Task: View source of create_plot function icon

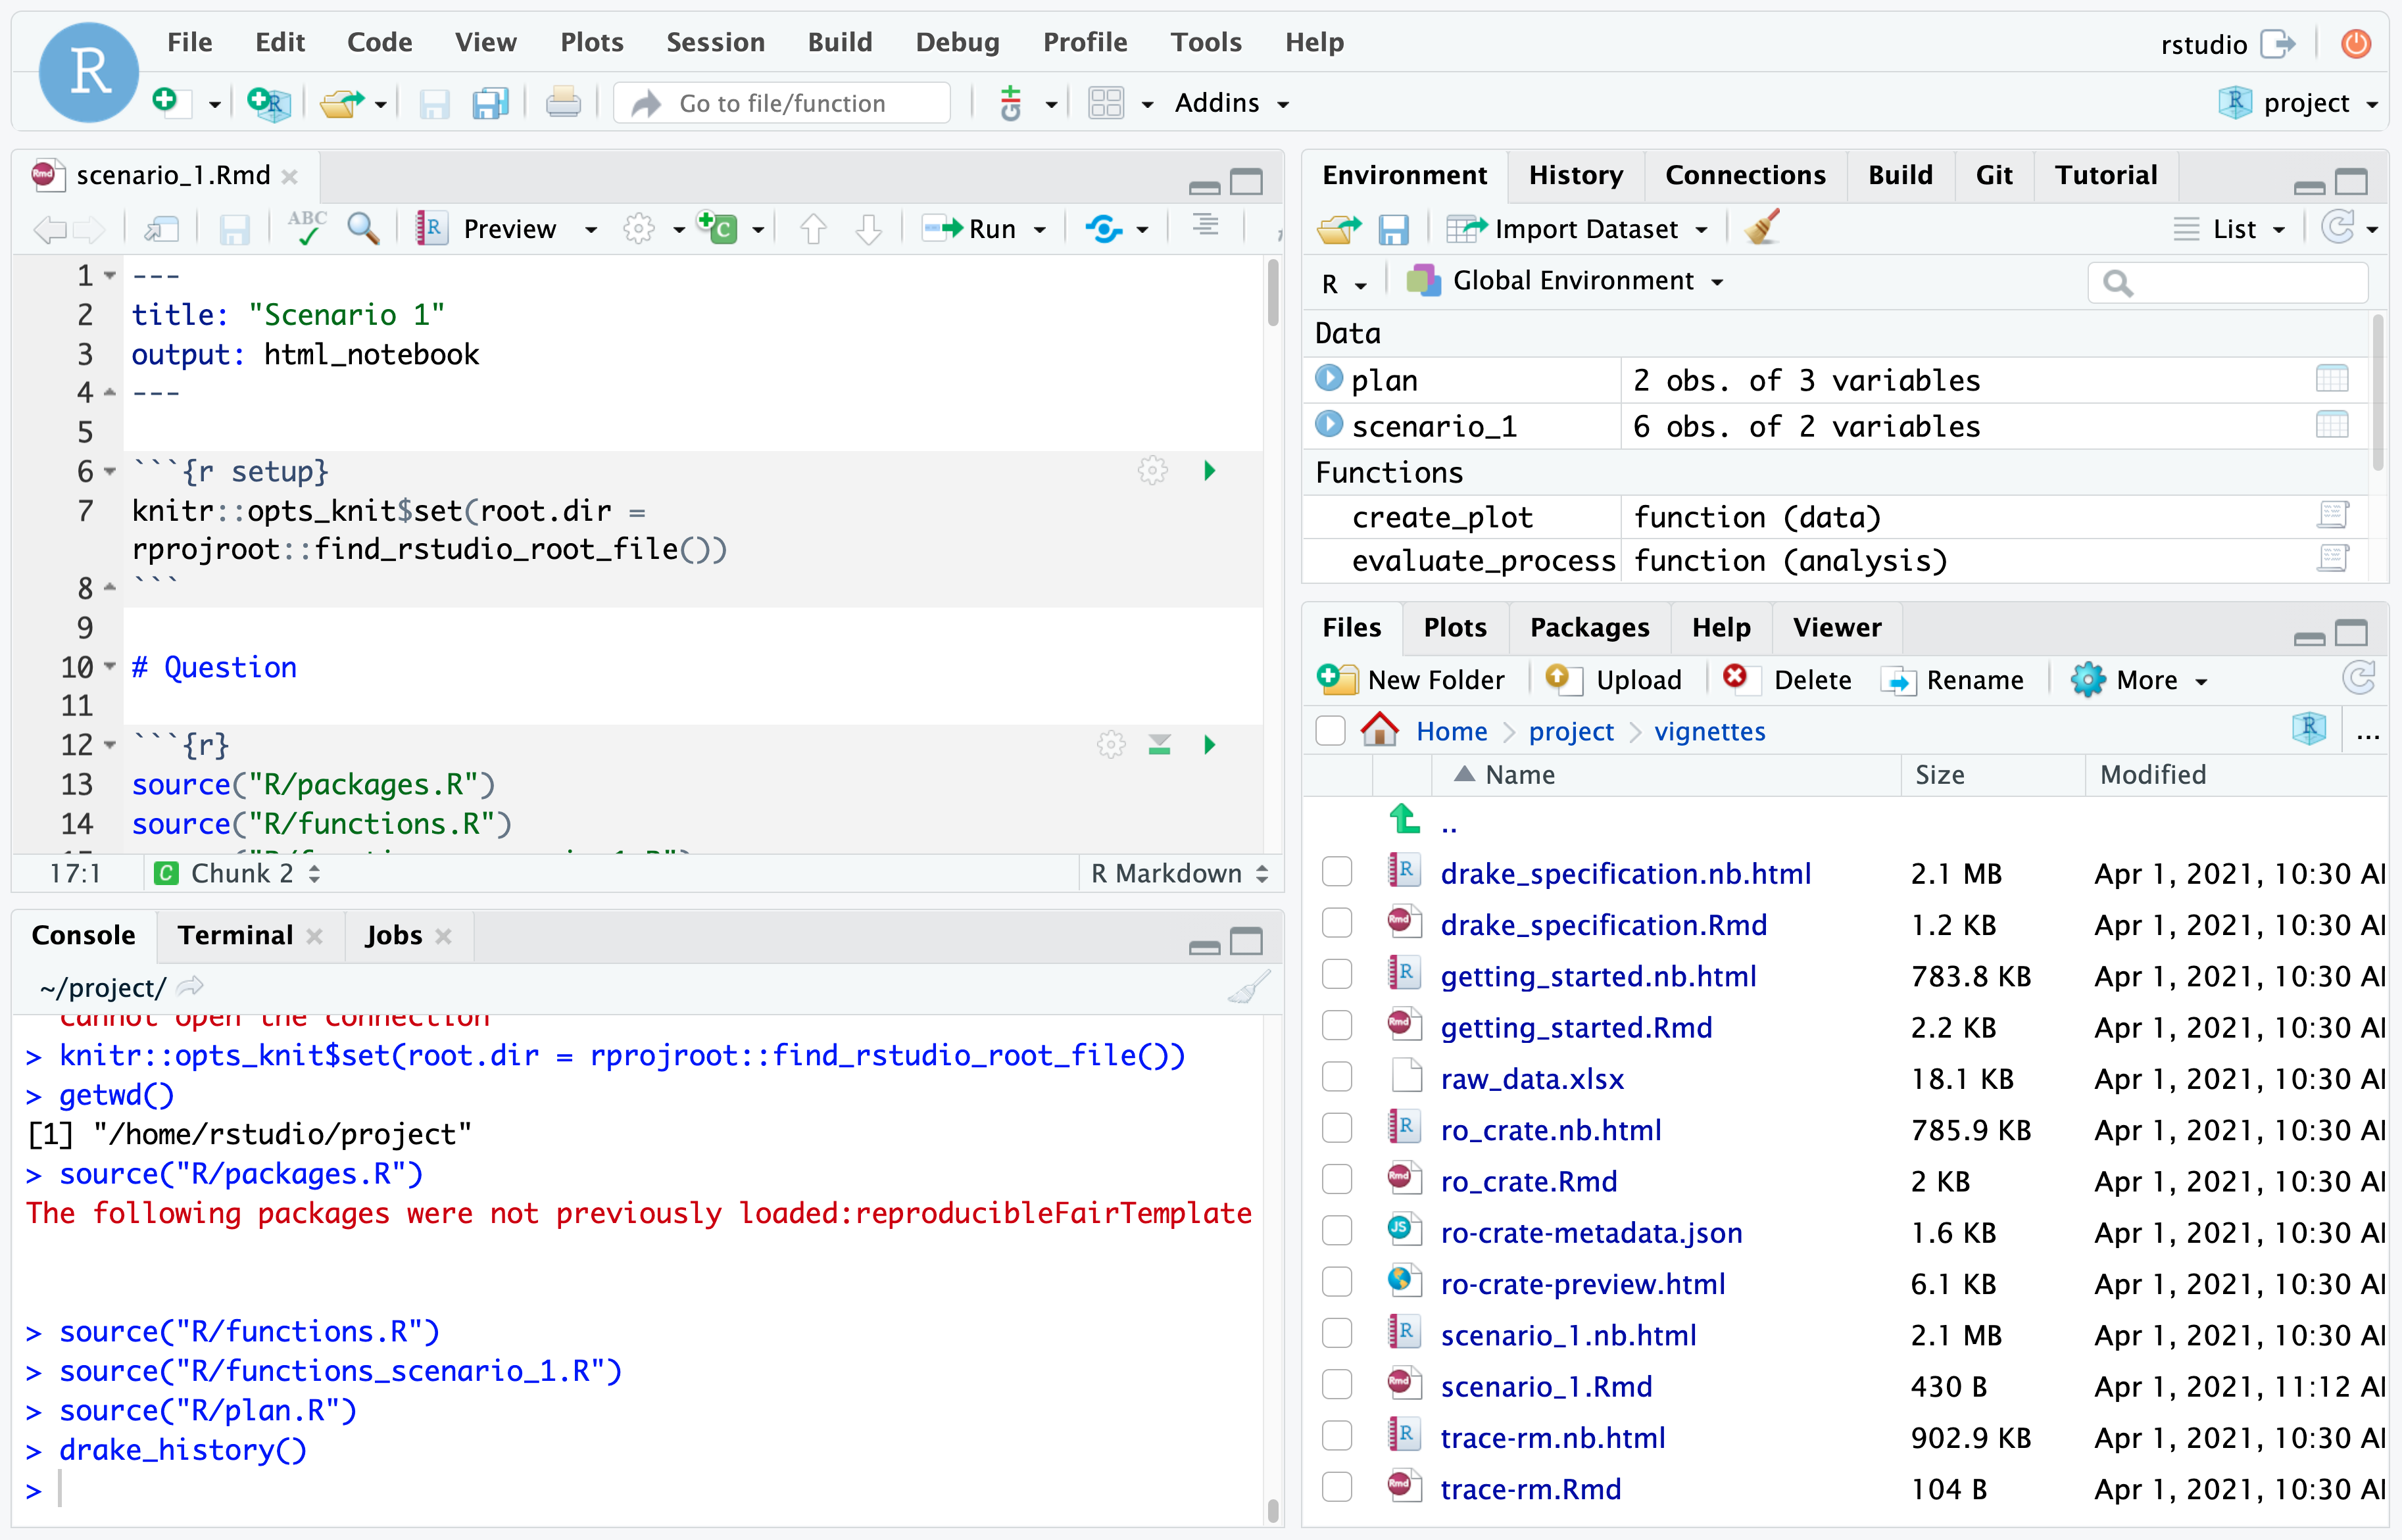Action: (x=2332, y=515)
